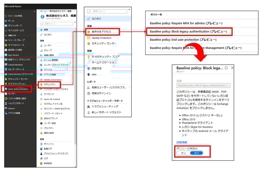Select オフ in ポリシーの有効化 toggle
This screenshot has width=261, height=172.
coord(196,153)
